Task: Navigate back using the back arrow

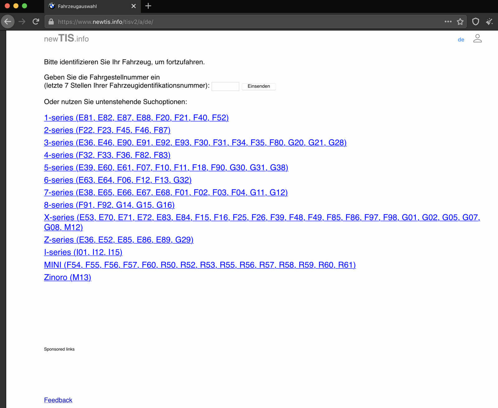Action: click(8, 21)
